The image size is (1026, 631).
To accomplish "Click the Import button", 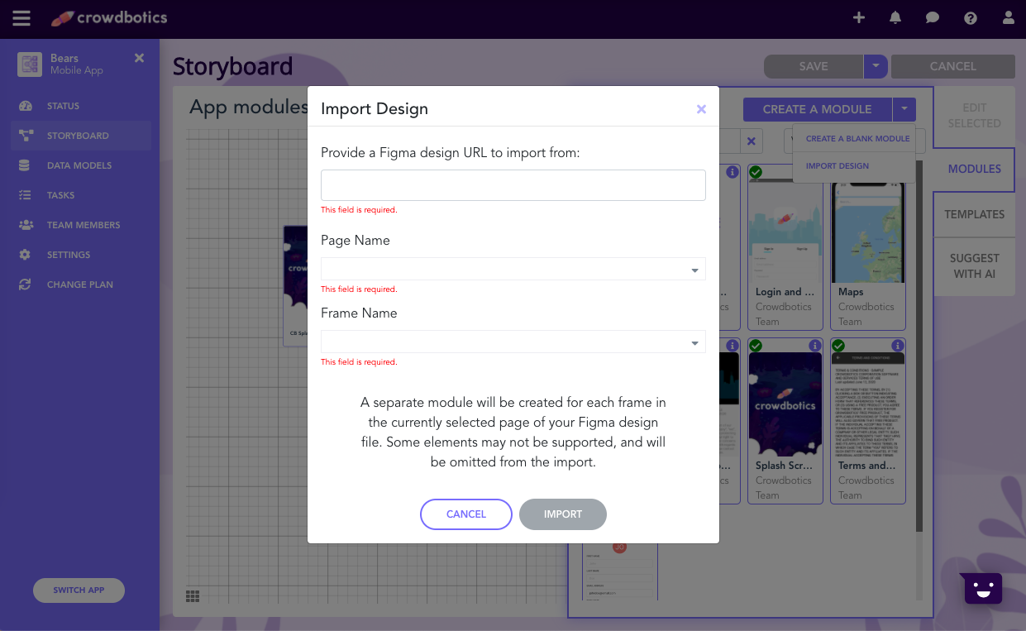I will pos(563,514).
